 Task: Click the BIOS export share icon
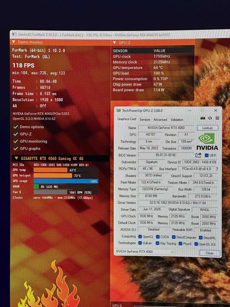(x=198, y=155)
